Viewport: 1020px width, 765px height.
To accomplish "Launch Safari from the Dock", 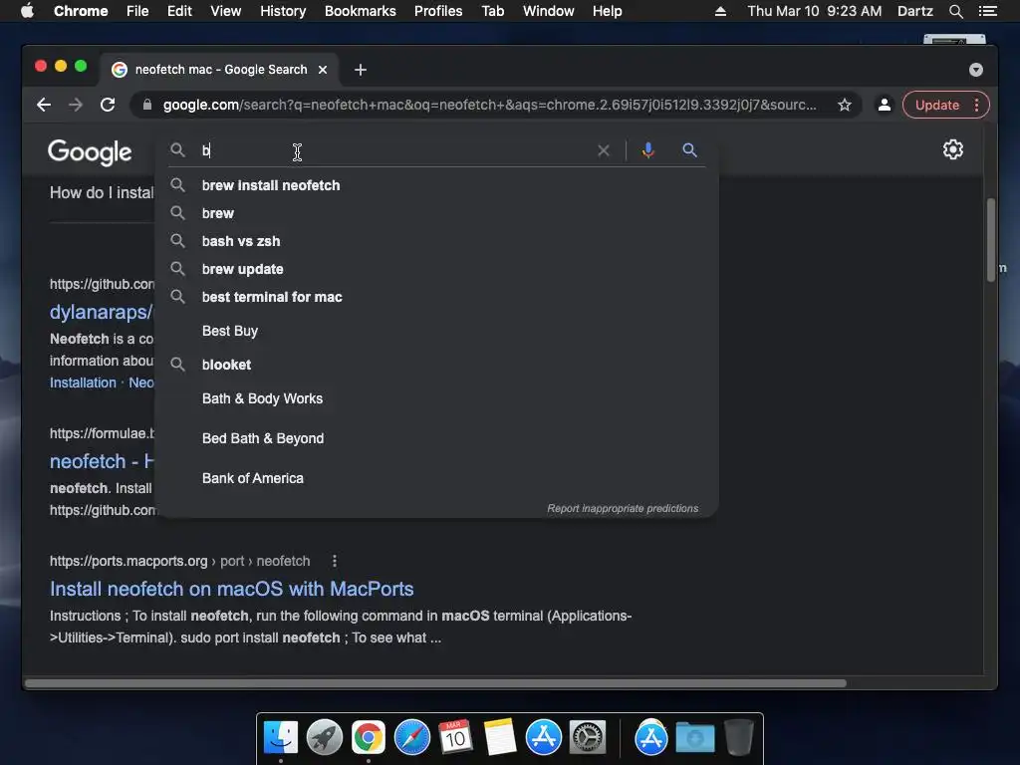I will 411,737.
